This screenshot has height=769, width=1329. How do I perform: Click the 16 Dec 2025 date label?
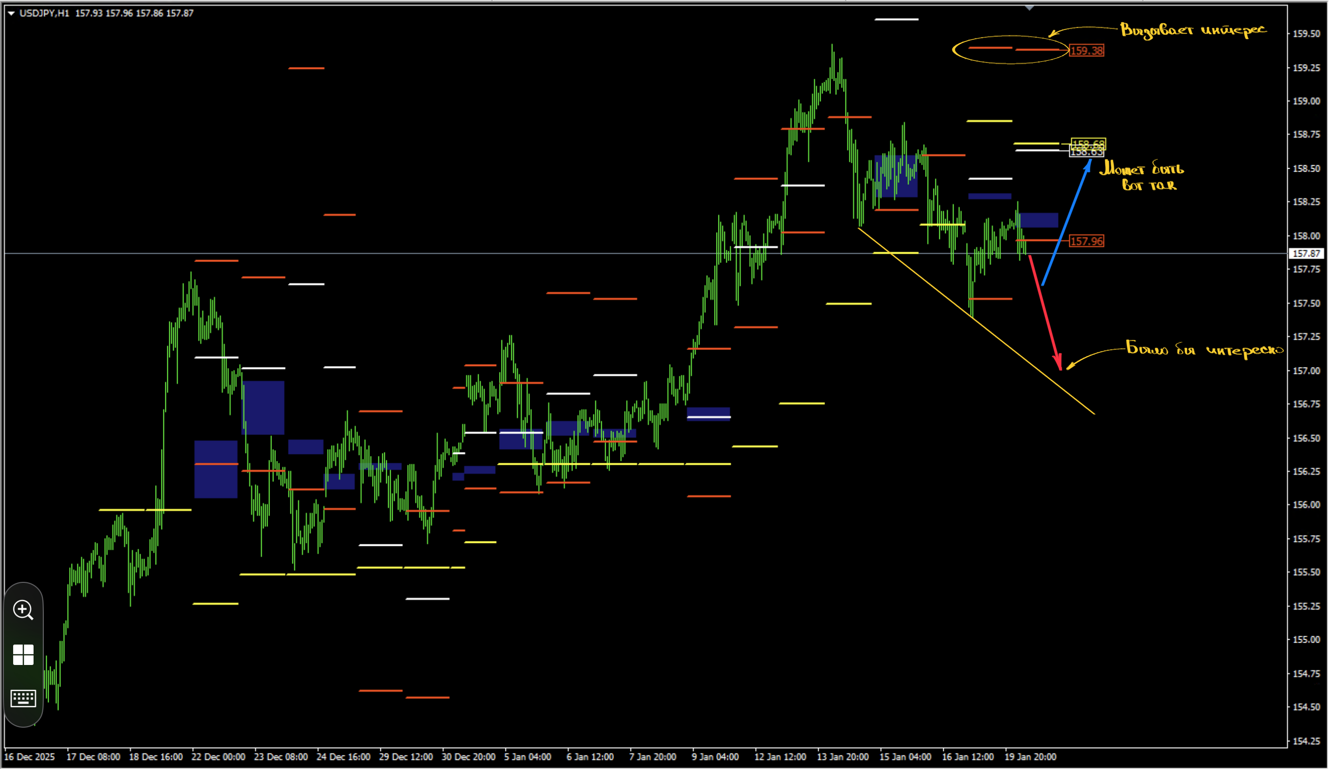coord(30,757)
